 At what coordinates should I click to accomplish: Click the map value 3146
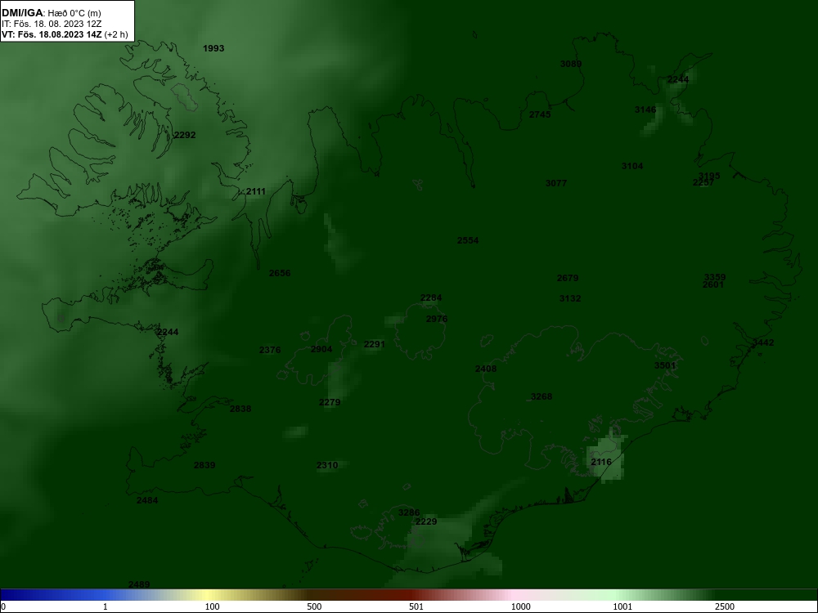pos(645,110)
